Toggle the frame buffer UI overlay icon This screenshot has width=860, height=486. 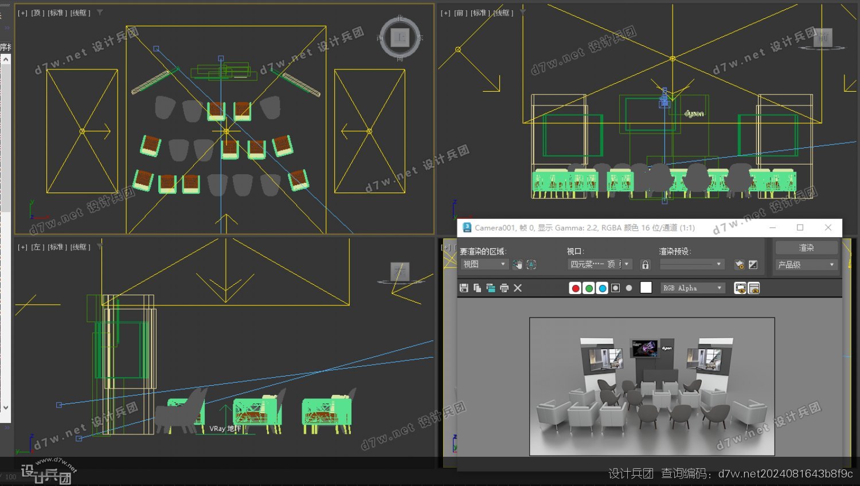[x=740, y=288]
